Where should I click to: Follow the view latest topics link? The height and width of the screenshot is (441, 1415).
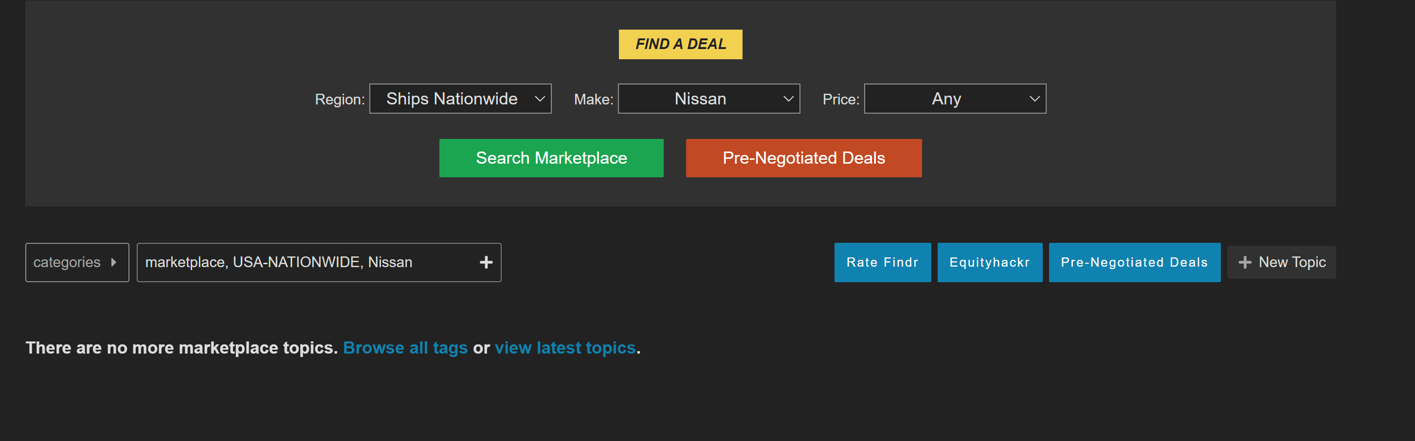pyautogui.click(x=564, y=348)
